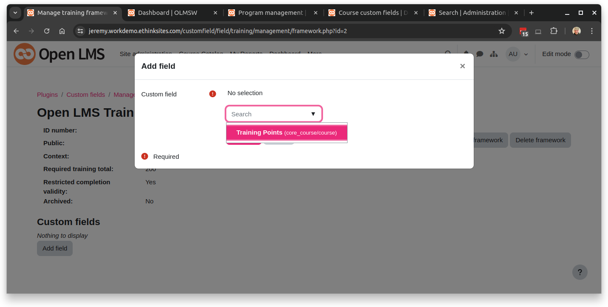Open the Chrome profile avatar
The height and width of the screenshot is (307, 608).
pyautogui.click(x=577, y=31)
